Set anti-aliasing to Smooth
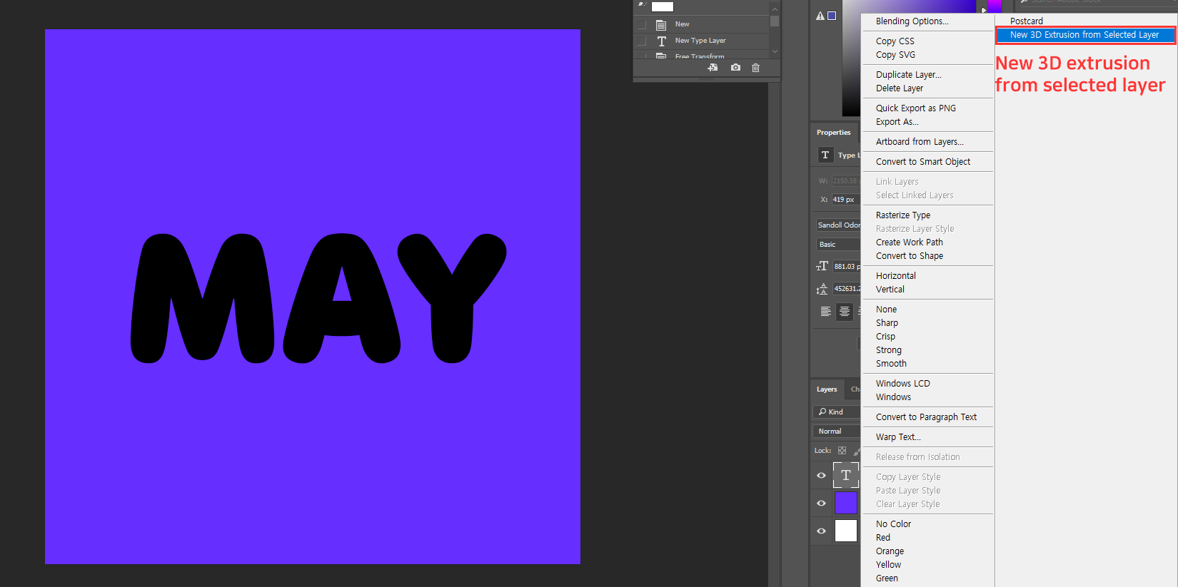Screen dimensions: 1178x587 [892, 364]
